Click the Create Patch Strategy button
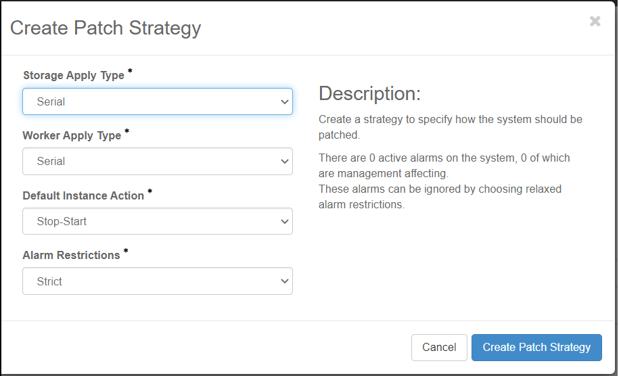 [x=536, y=347]
